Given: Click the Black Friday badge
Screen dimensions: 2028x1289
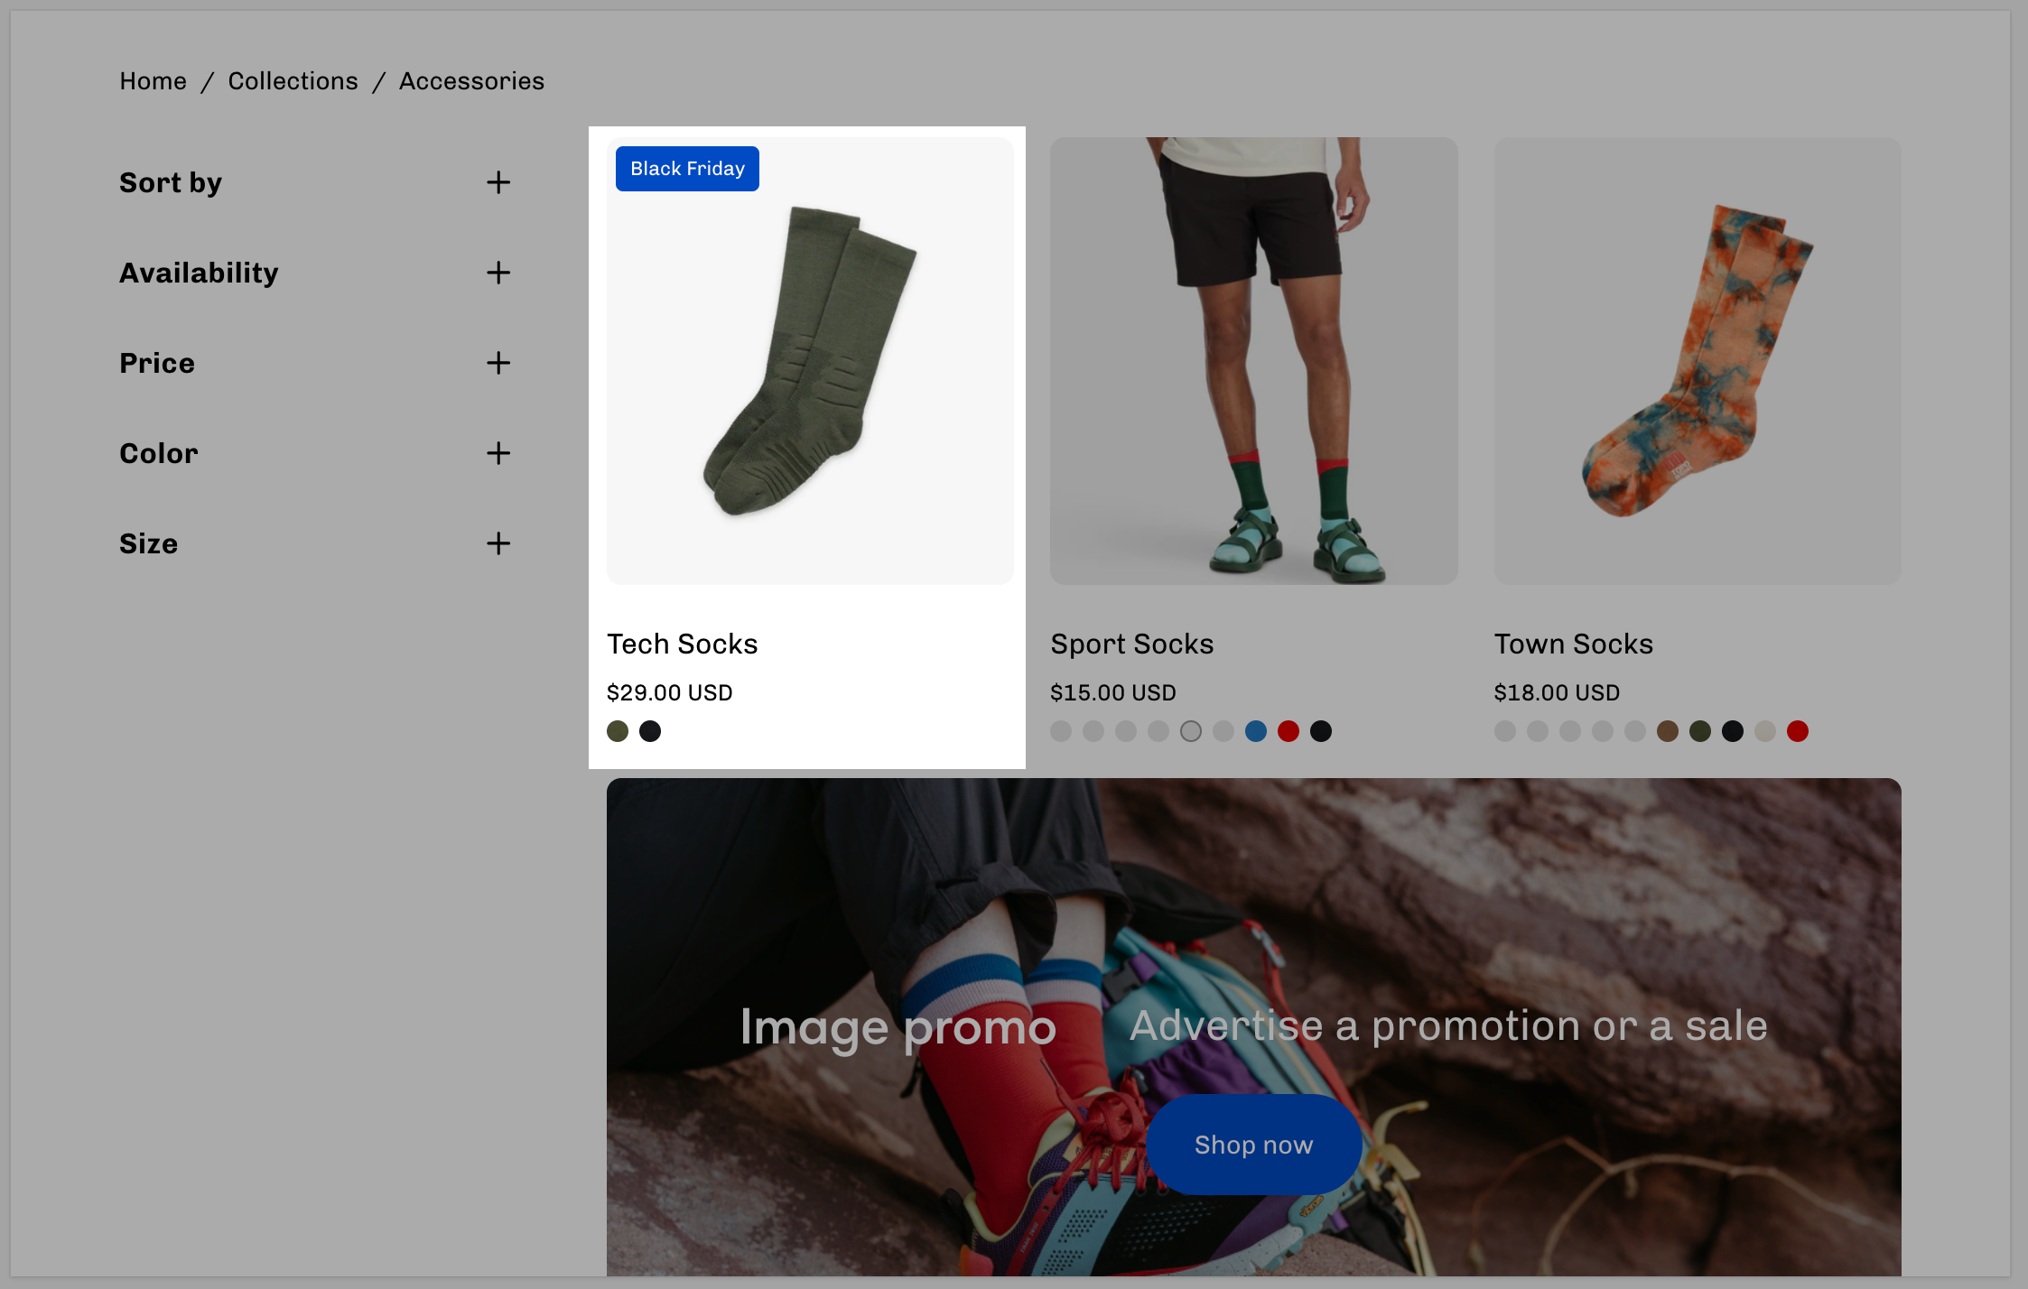Looking at the screenshot, I should pyautogui.click(x=687, y=169).
